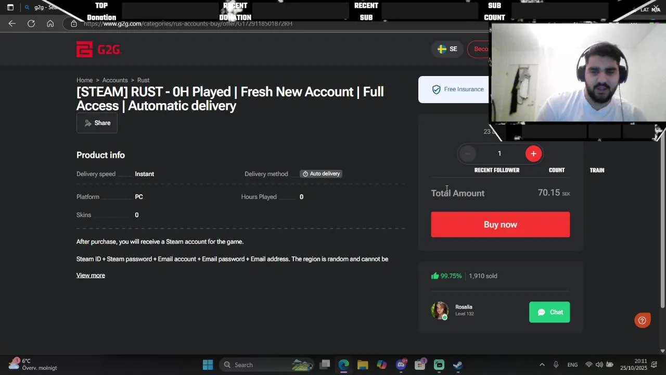Go to Accounts breadcrumb
This screenshot has width=666, height=375.
[115, 80]
